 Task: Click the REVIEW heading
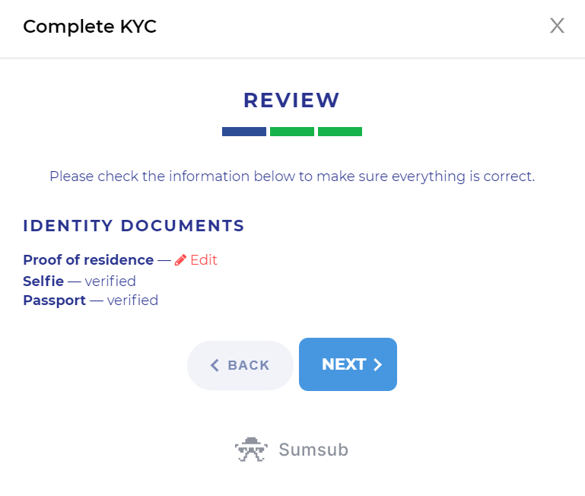click(x=291, y=100)
